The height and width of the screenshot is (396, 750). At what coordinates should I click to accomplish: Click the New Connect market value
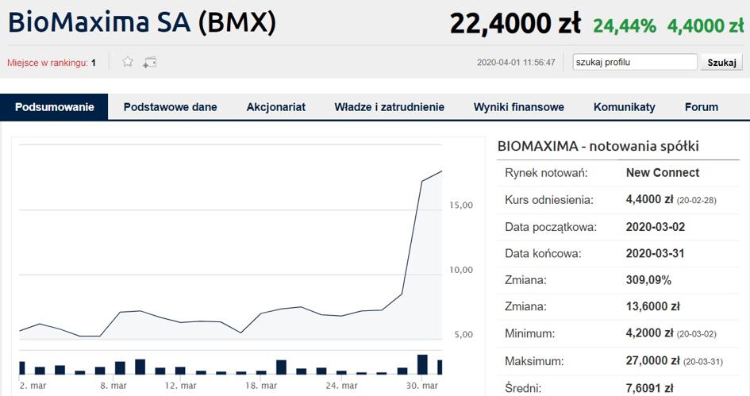click(x=663, y=172)
